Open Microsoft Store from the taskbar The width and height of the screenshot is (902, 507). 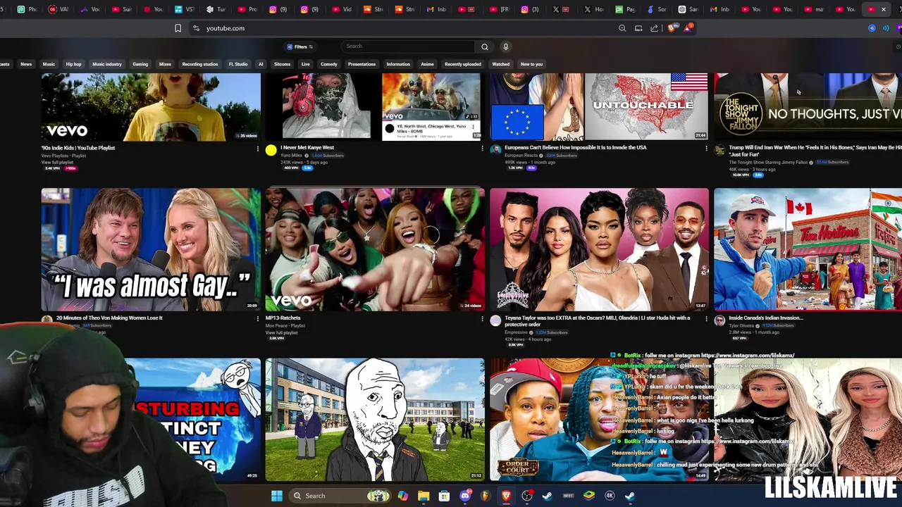tap(444, 496)
